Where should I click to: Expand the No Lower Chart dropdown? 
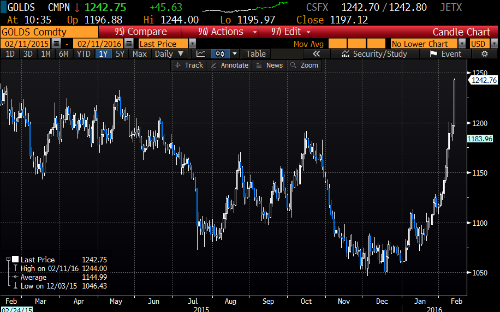click(x=462, y=43)
